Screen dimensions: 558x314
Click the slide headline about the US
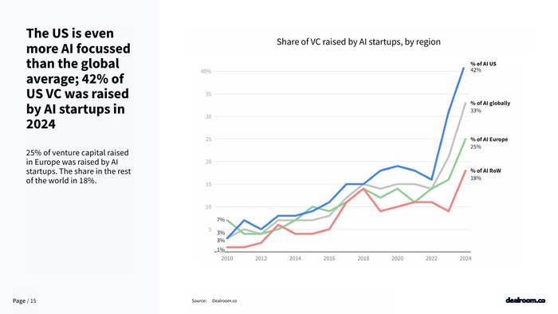pyautogui.click(x=78, y=79)
